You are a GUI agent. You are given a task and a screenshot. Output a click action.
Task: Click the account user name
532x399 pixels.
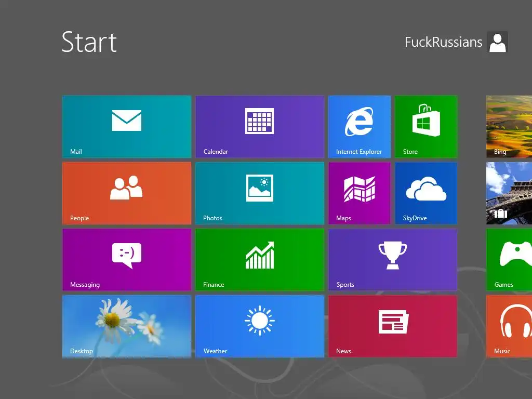tap(444, 42)
